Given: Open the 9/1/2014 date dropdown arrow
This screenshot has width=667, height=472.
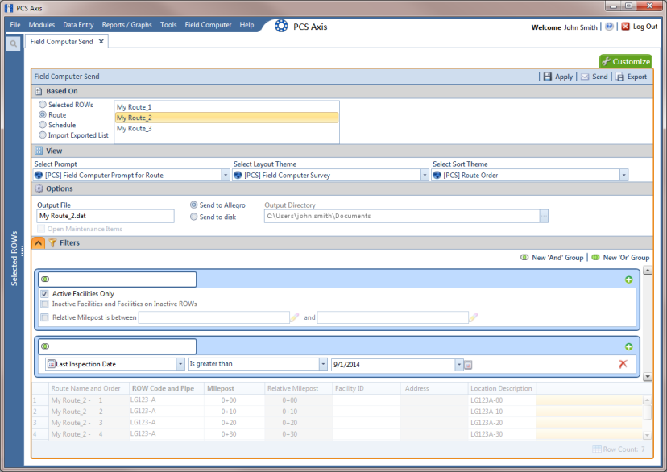Looking at the screenshot, I should 458,364.
